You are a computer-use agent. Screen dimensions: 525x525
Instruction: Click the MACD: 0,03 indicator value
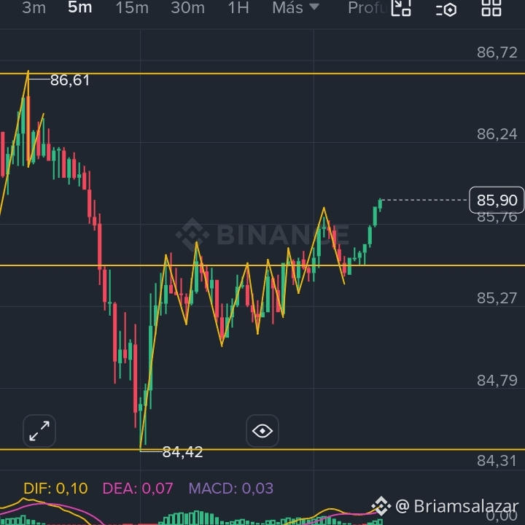coord(231,488)
